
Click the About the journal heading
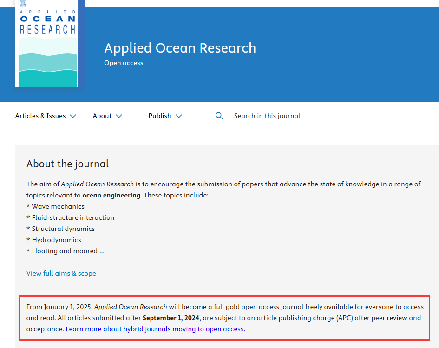[x=67, y=164]
